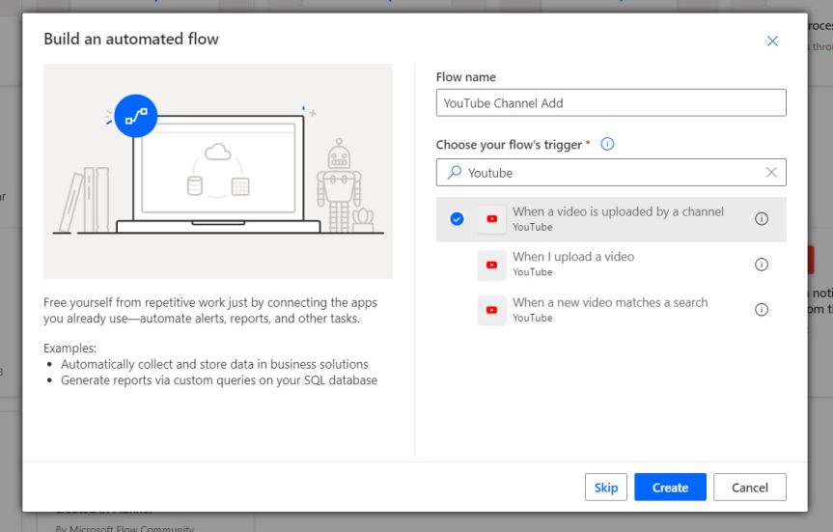Click the info icon beside the trigger label

tap(607, 145)
